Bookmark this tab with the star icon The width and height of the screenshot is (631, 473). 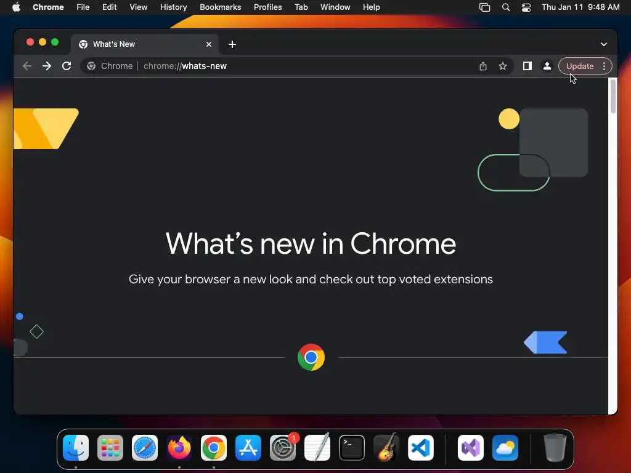pyautogui.click(x=503, y=66)
